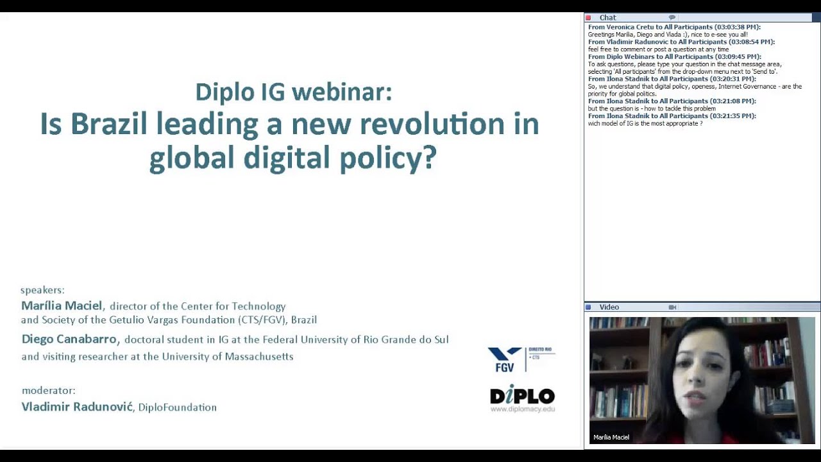Click 'Greetings Marilia, Diego and Vlada' chat message
821x462 pixels.
point(668,35)
